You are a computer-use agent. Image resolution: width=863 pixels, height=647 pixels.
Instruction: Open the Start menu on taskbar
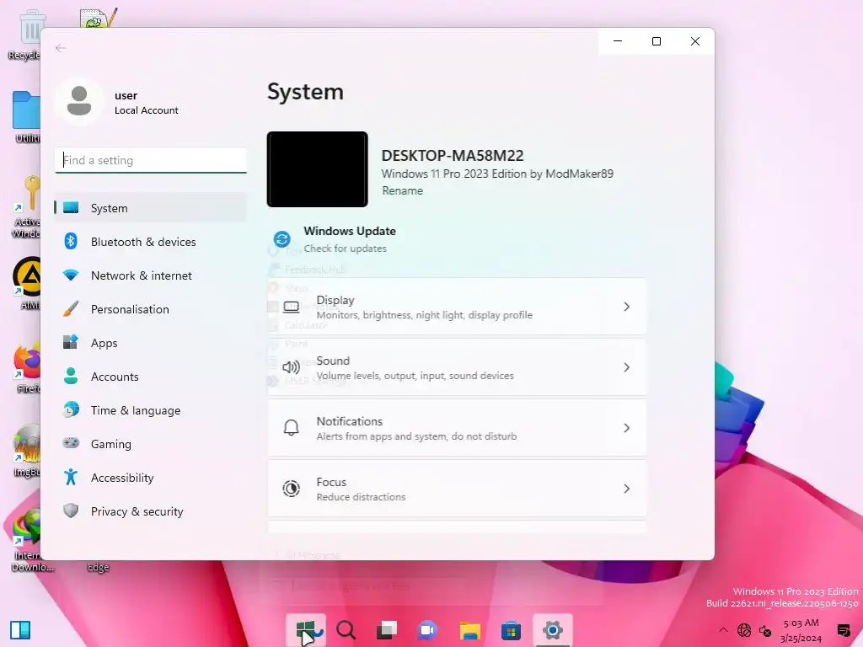click(305, 629)
